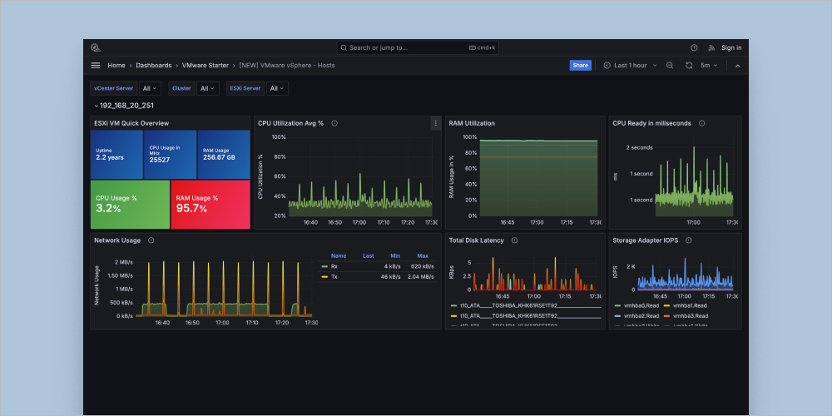Open color picker for the Rx green swatch
832x416 pixels.
click(324, 266)
